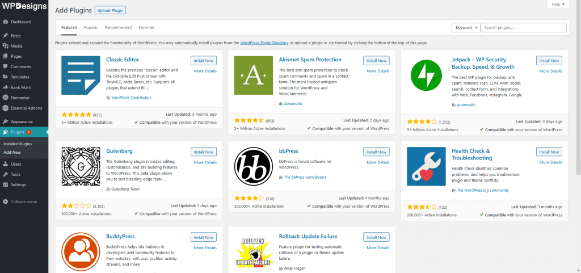581x273 pixels.
Task: Switch to the Recommended tab
Action: point(118,27)
